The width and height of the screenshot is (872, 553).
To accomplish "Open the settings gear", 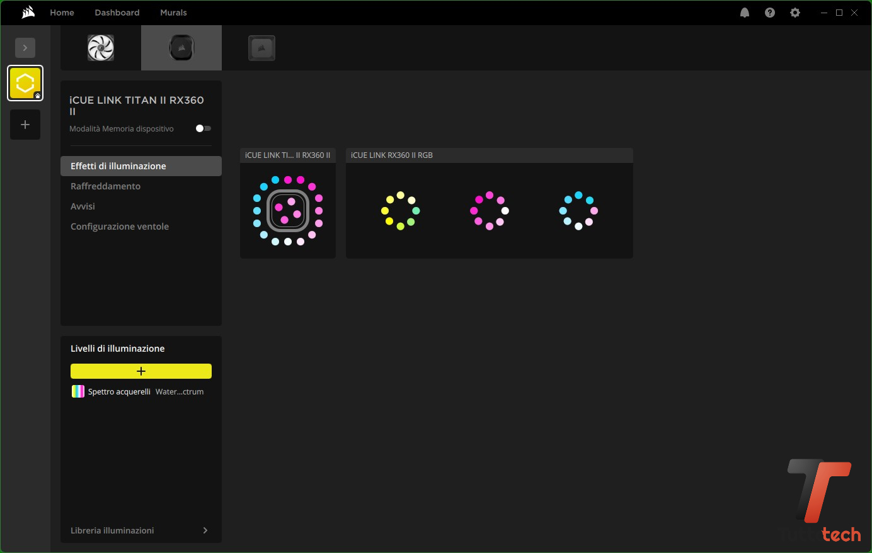I will click(795, 13).
